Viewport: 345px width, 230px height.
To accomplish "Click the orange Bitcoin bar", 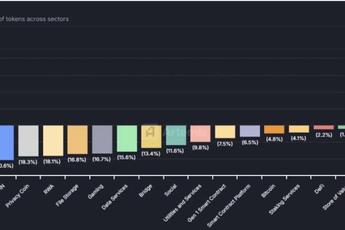I will pos(274,130).
